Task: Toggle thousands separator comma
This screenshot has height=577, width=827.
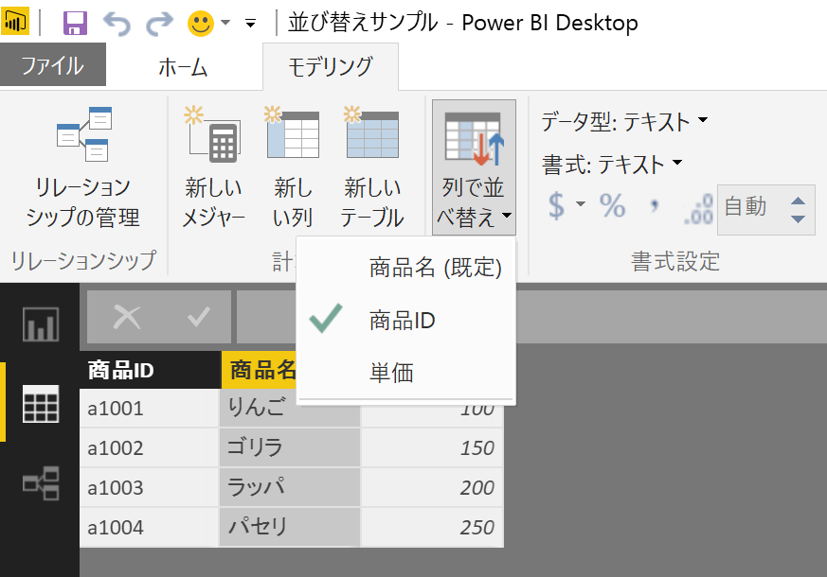Action: coord(655,205)
